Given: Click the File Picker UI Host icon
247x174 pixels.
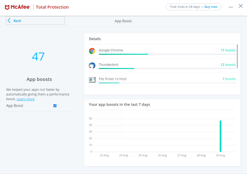Looking at the screenshot, I should pos(92,80).
